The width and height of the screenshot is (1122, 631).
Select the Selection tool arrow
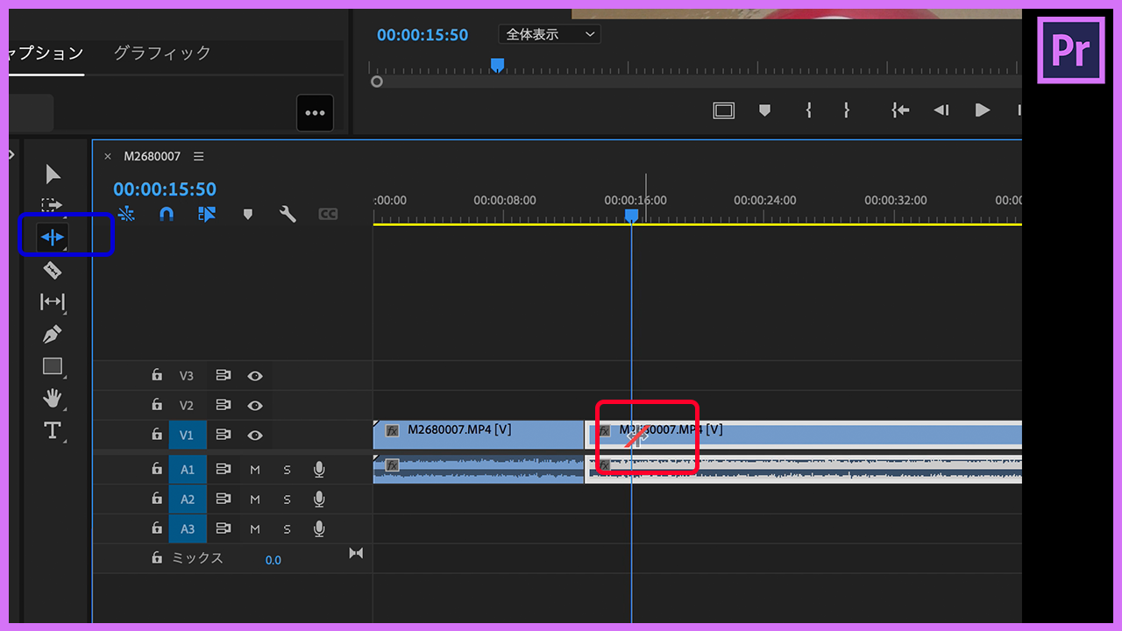pyautogui.click(x=53, y=174)
